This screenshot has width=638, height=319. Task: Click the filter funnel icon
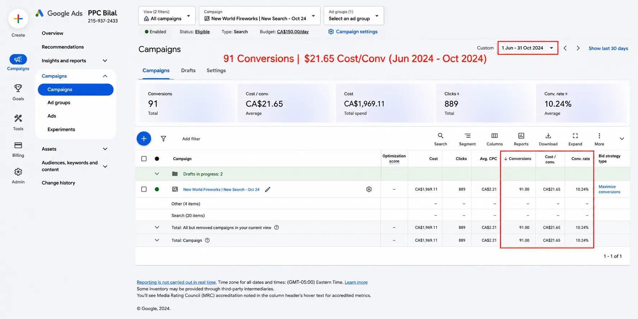pyautogui.click(x=163, y=139)
